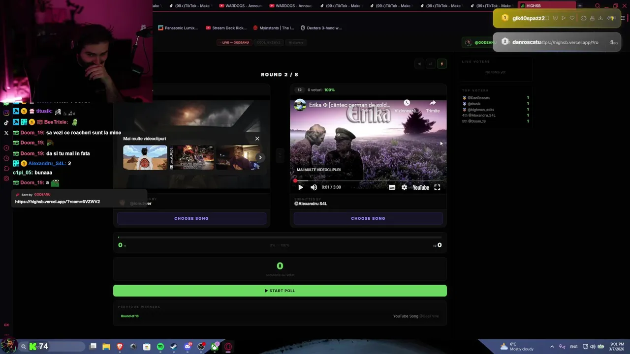Click the previous arrow control button
Screen dimensions: 630x354
pyautogui.click(x=419, y=63)
